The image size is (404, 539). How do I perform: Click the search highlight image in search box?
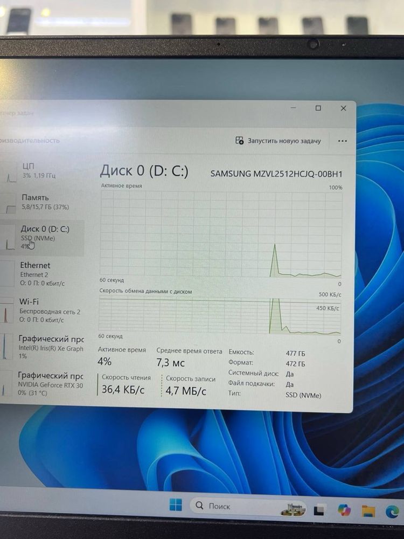point(293,509)
